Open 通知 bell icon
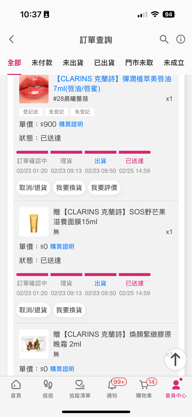This screenshot has height=417, width=192. pyautogui.click(x=112, y=385)
